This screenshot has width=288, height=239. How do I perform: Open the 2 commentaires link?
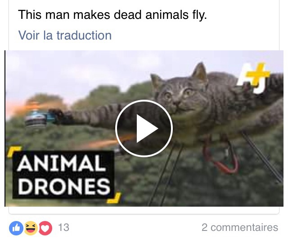click(240, 227)
